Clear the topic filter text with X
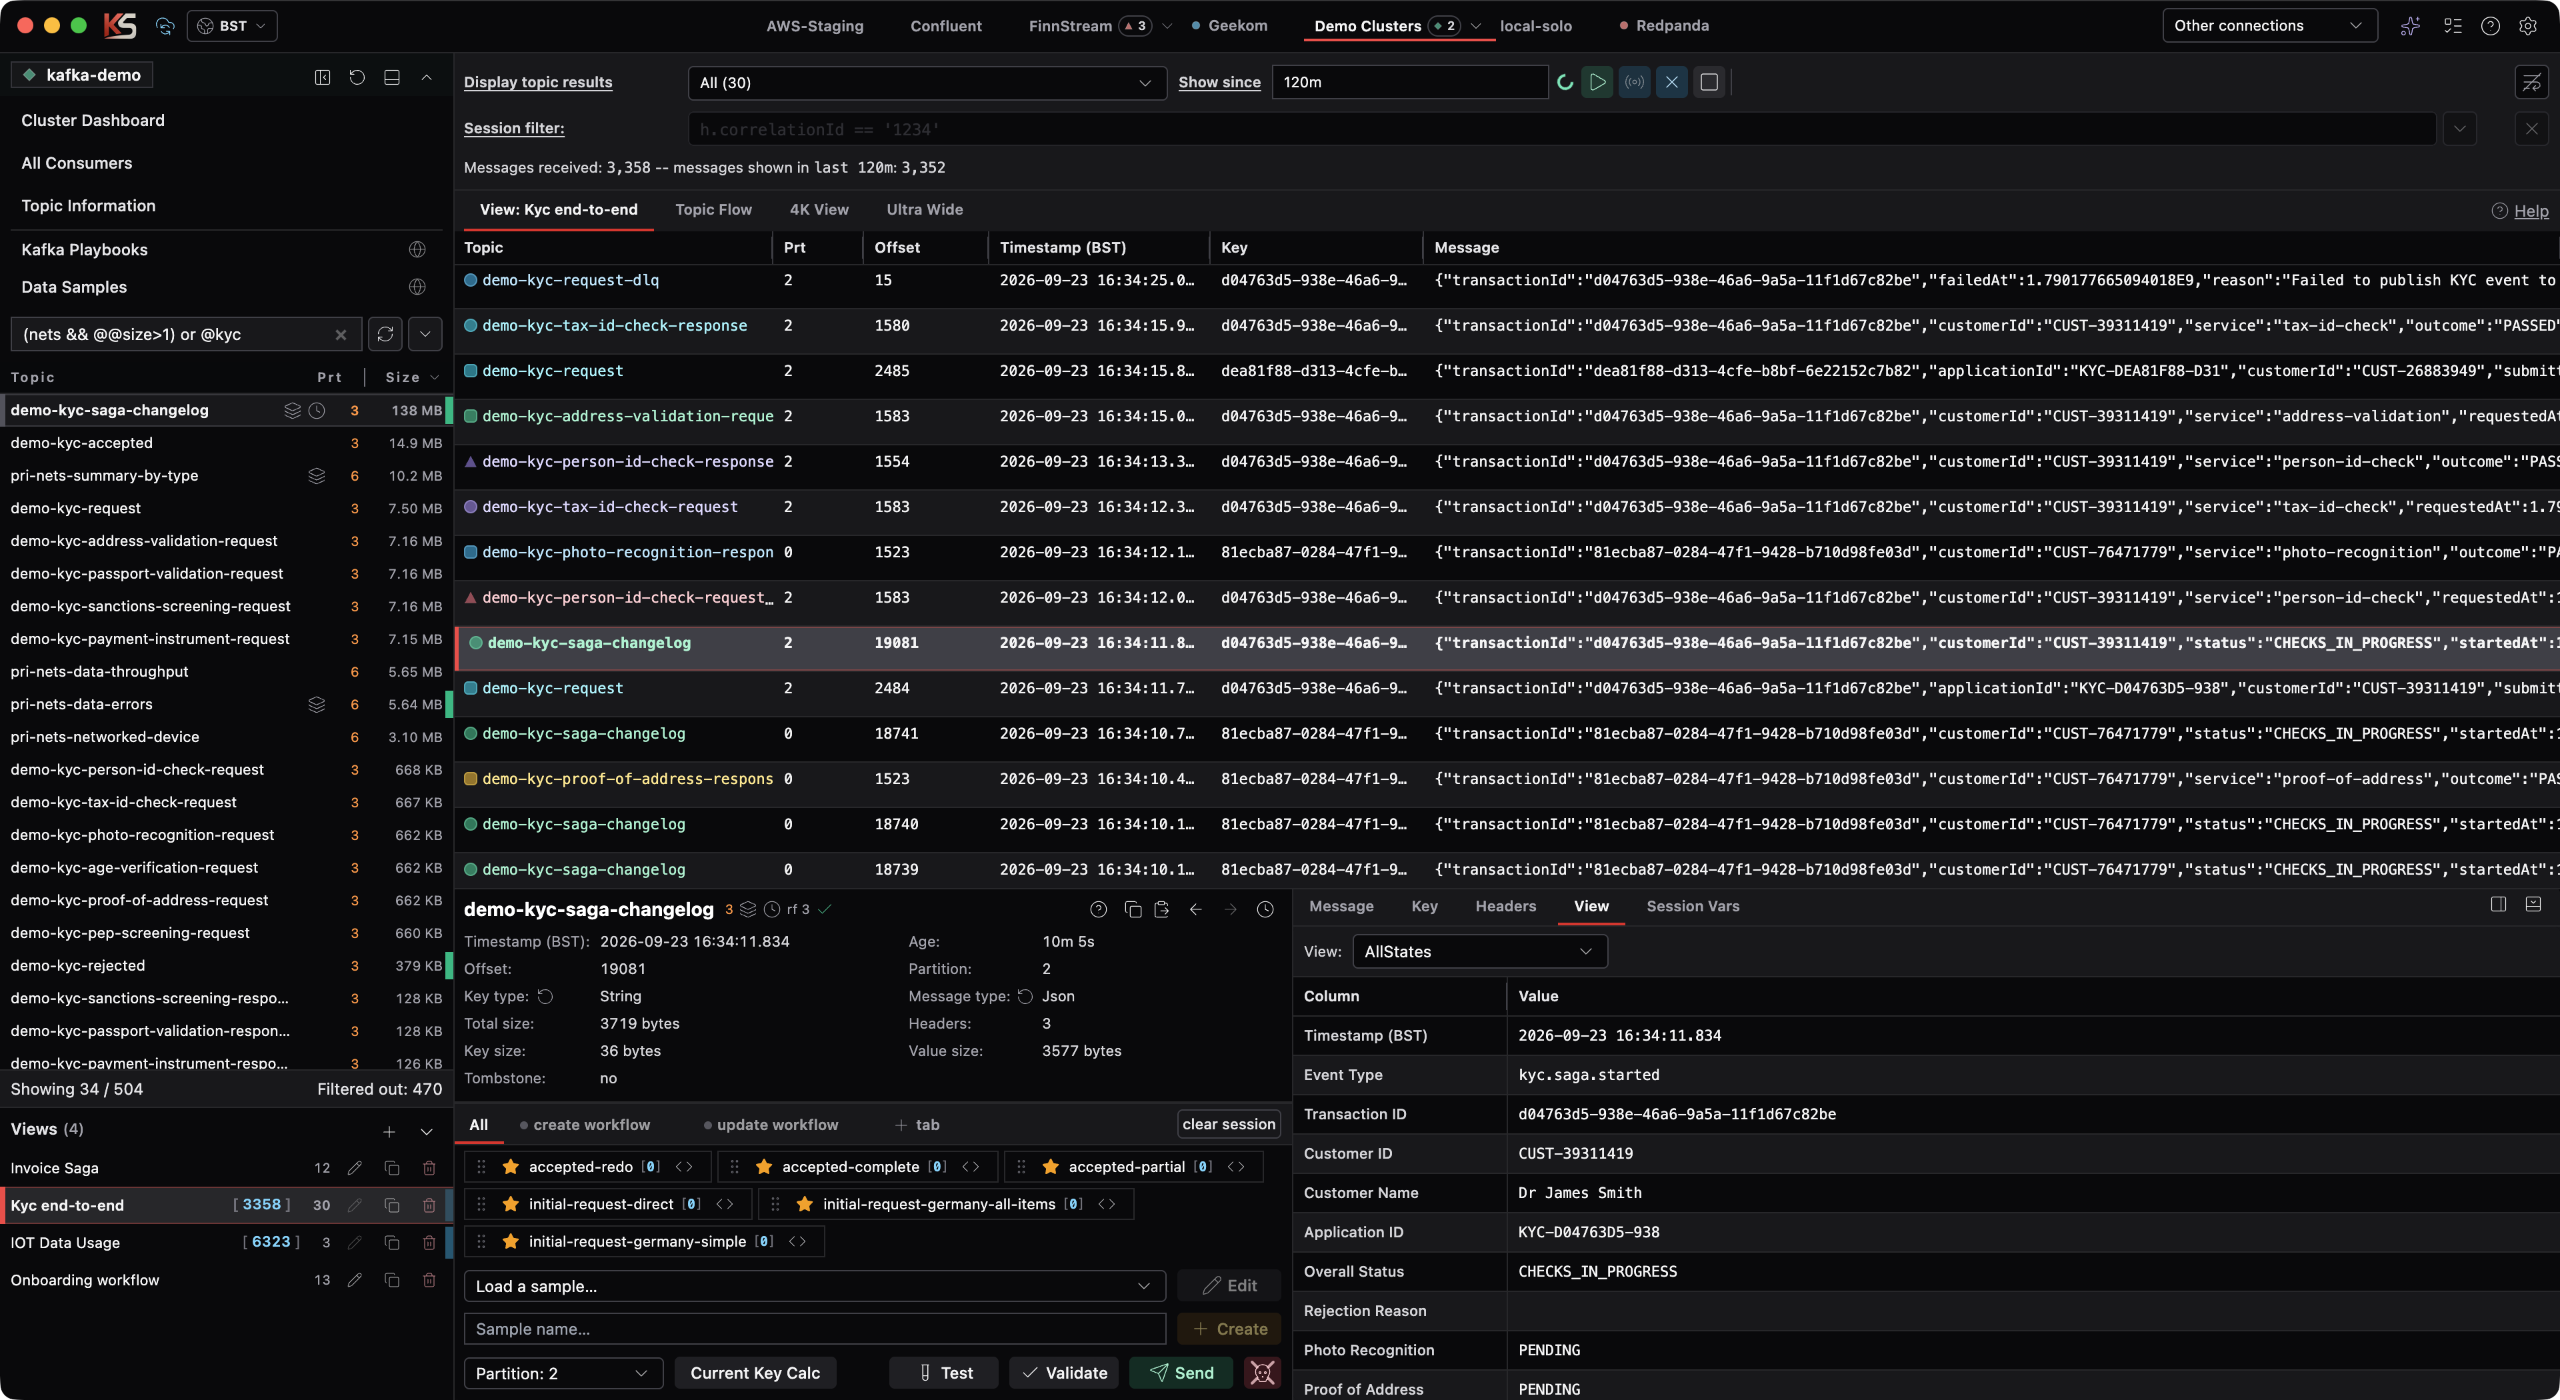2560x1400 pixels. point(341,335)
